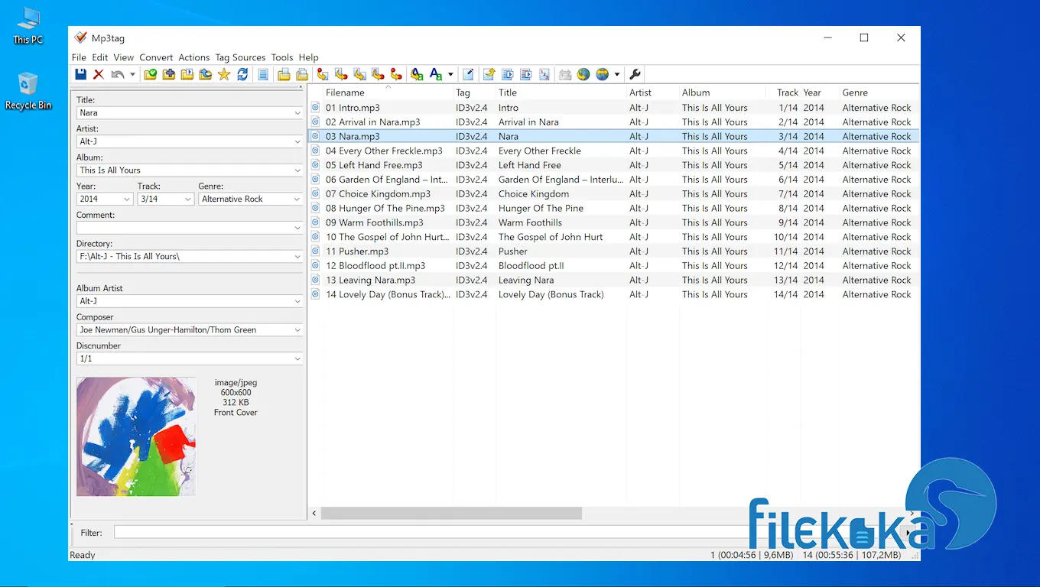
Task: Click the horizontal scrollbar thumb in file list
Action: coord(451,514)
